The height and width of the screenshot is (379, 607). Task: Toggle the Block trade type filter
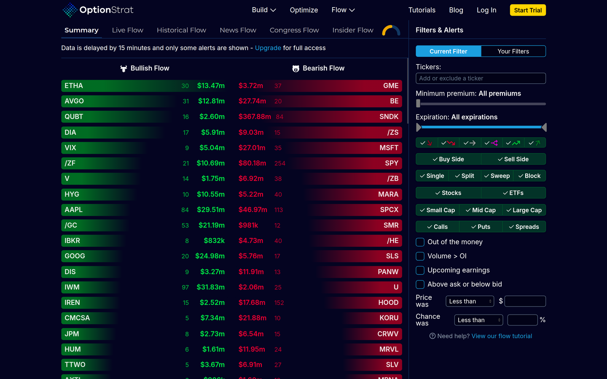tap(530, 176)
